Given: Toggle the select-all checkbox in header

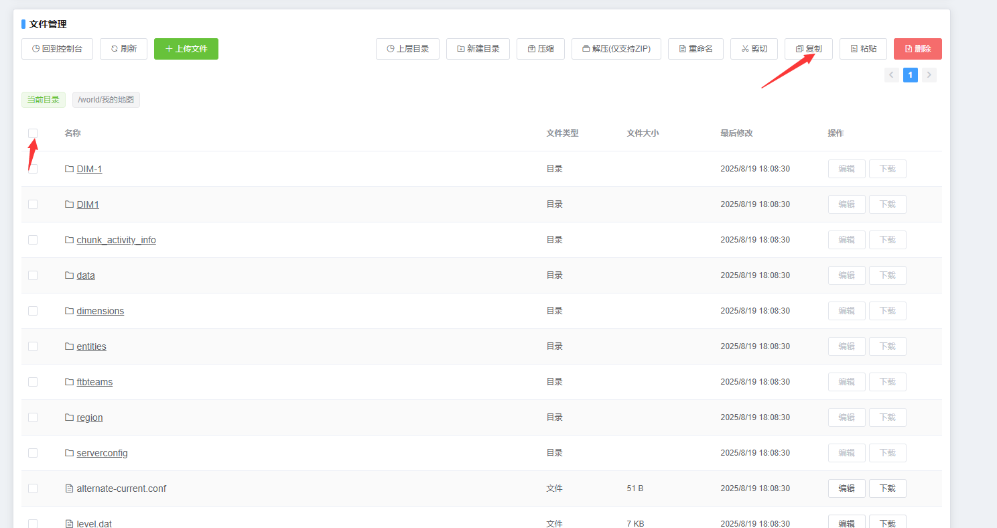Looking at the screenshot, I should pos(33,133).
